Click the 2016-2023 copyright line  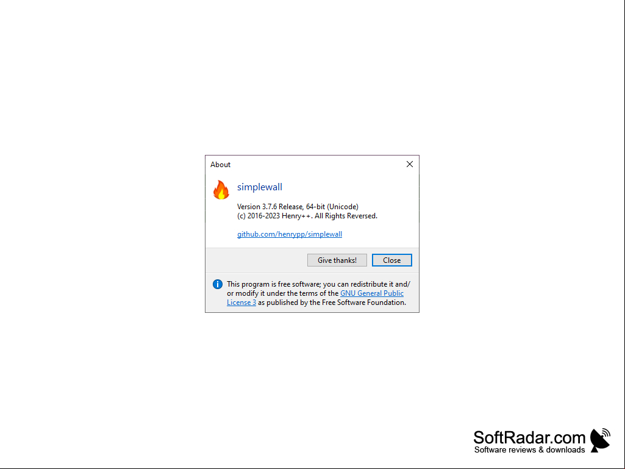coord(307,216)
